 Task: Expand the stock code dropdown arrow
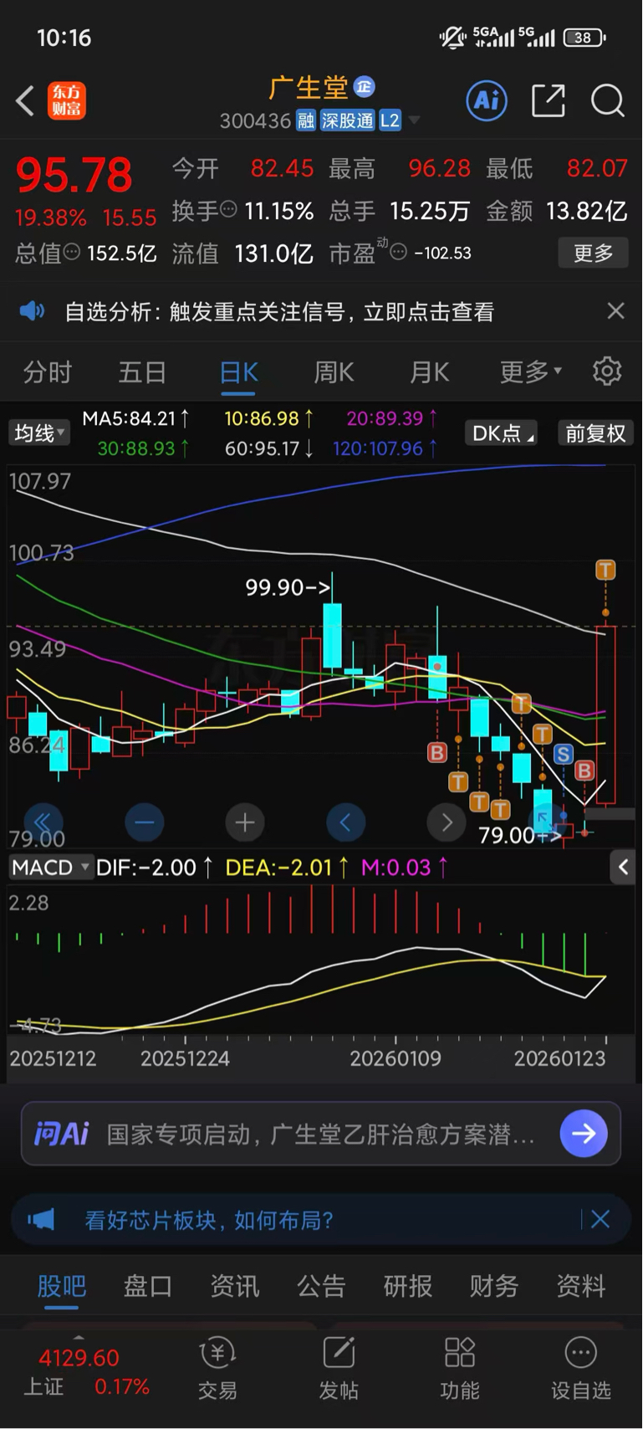(413, 121)
